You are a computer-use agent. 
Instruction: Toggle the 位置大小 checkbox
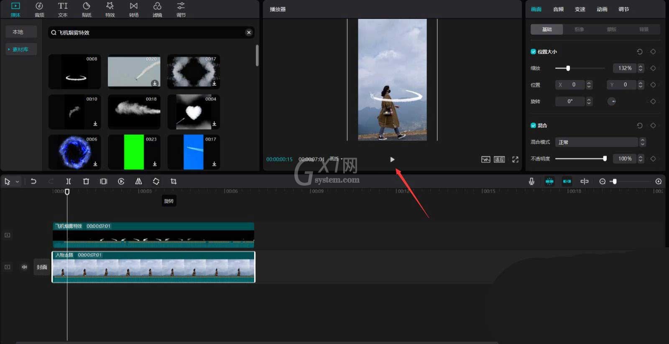coord(533,52)
